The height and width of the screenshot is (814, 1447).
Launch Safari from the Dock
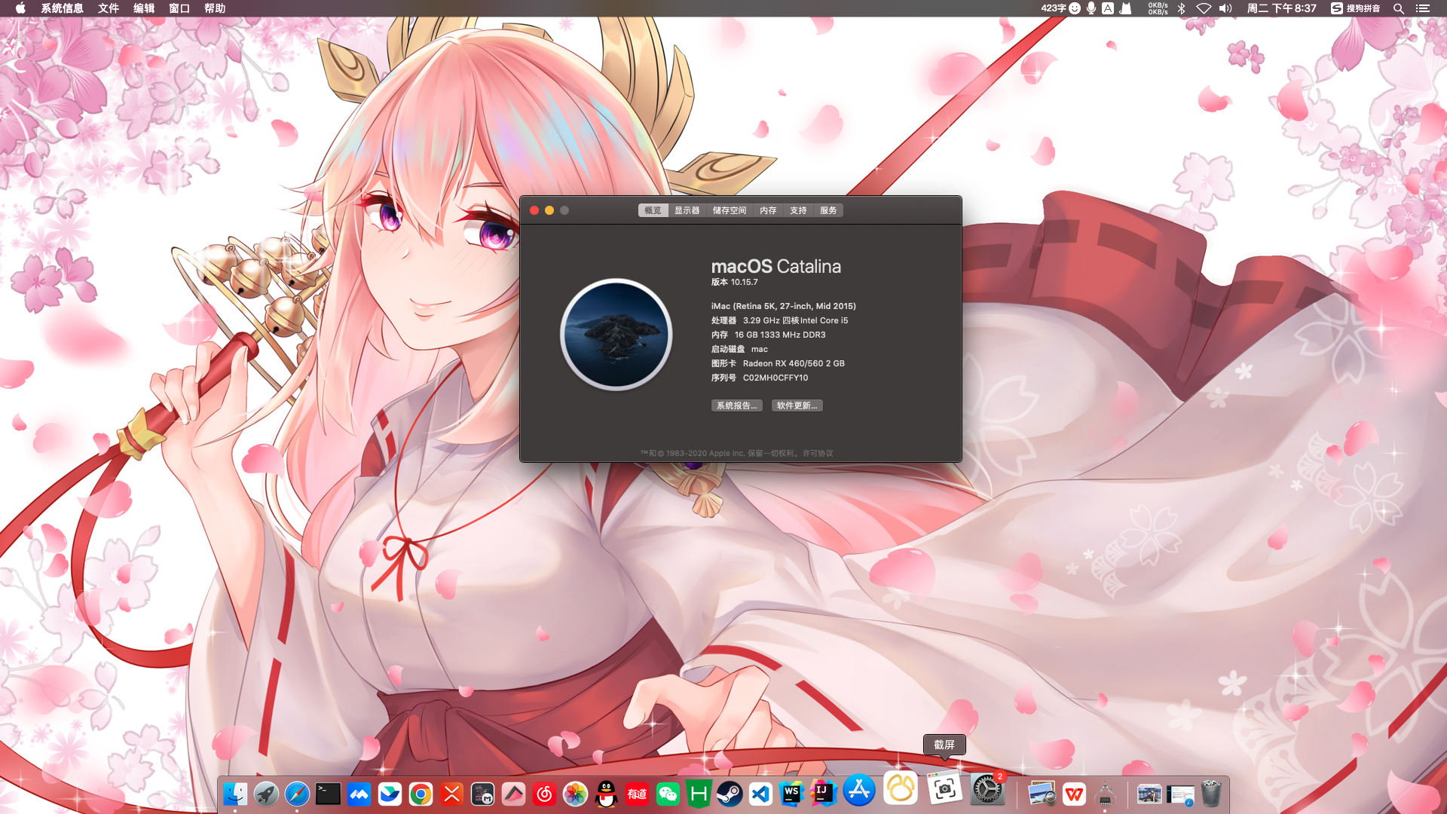[297, 794]
